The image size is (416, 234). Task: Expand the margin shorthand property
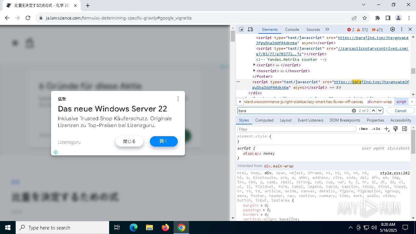tap(262, 206)
